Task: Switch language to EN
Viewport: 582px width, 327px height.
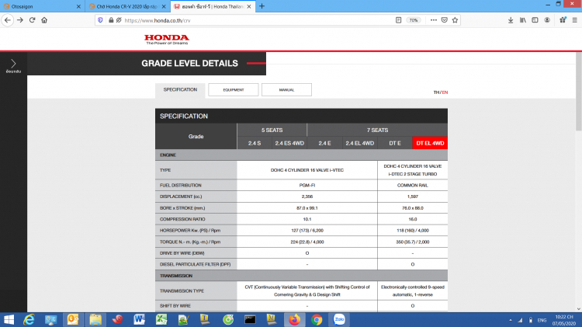Action: click(445, 92)
